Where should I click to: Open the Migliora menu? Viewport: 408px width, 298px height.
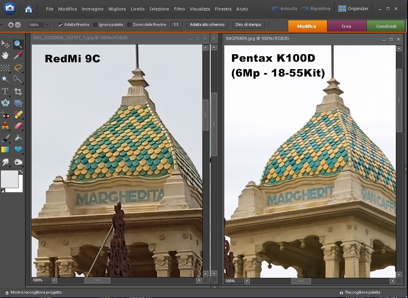coord(117,9)
